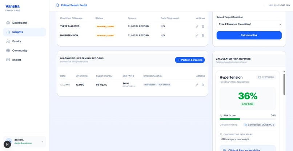Click the 26.14 BMI value

click(x=125, y=83)
